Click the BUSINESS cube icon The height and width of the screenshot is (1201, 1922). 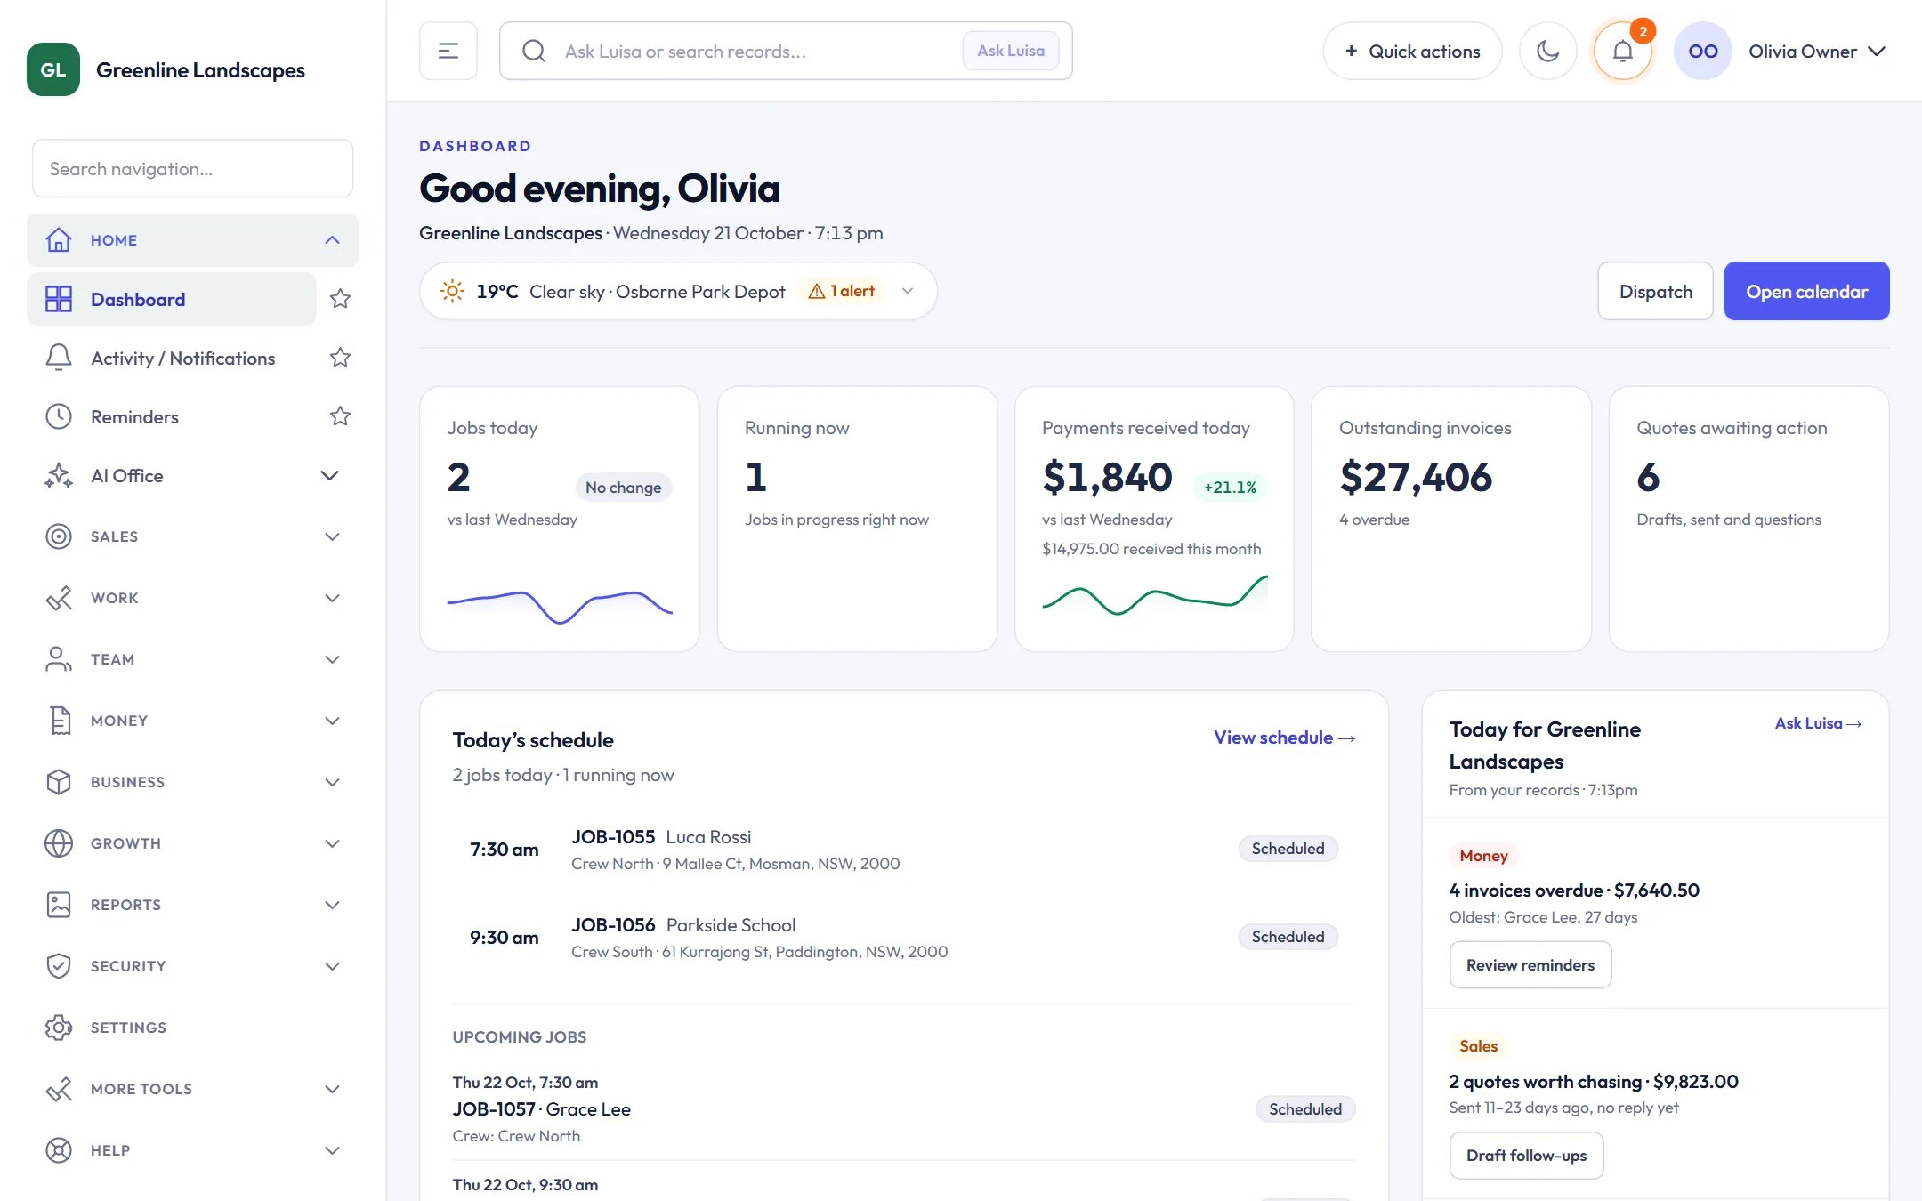pos(59,782)
